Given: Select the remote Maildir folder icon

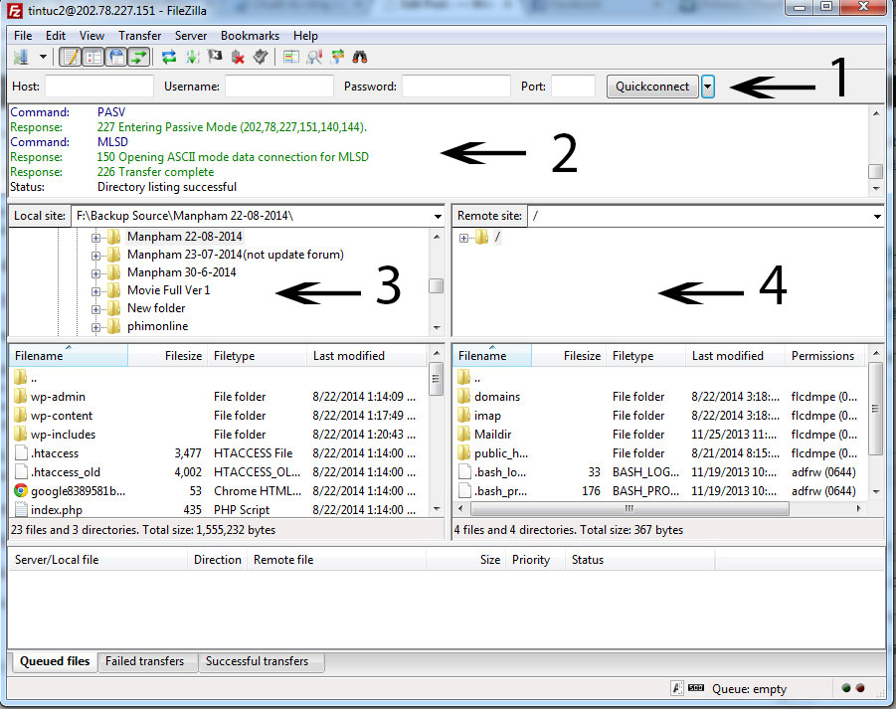Looking at the screenshot, I should pyautogui.click(x=464, y=434).
